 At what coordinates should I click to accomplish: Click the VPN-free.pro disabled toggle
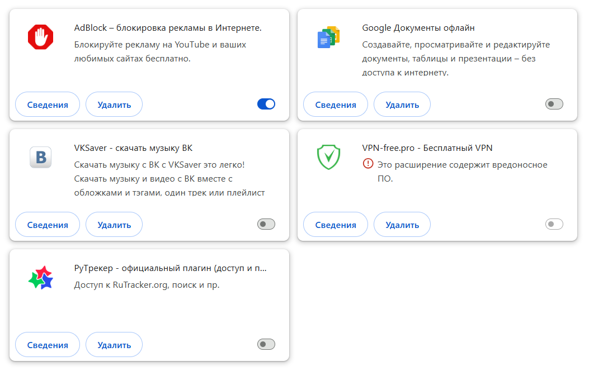[x=554, y=224]
